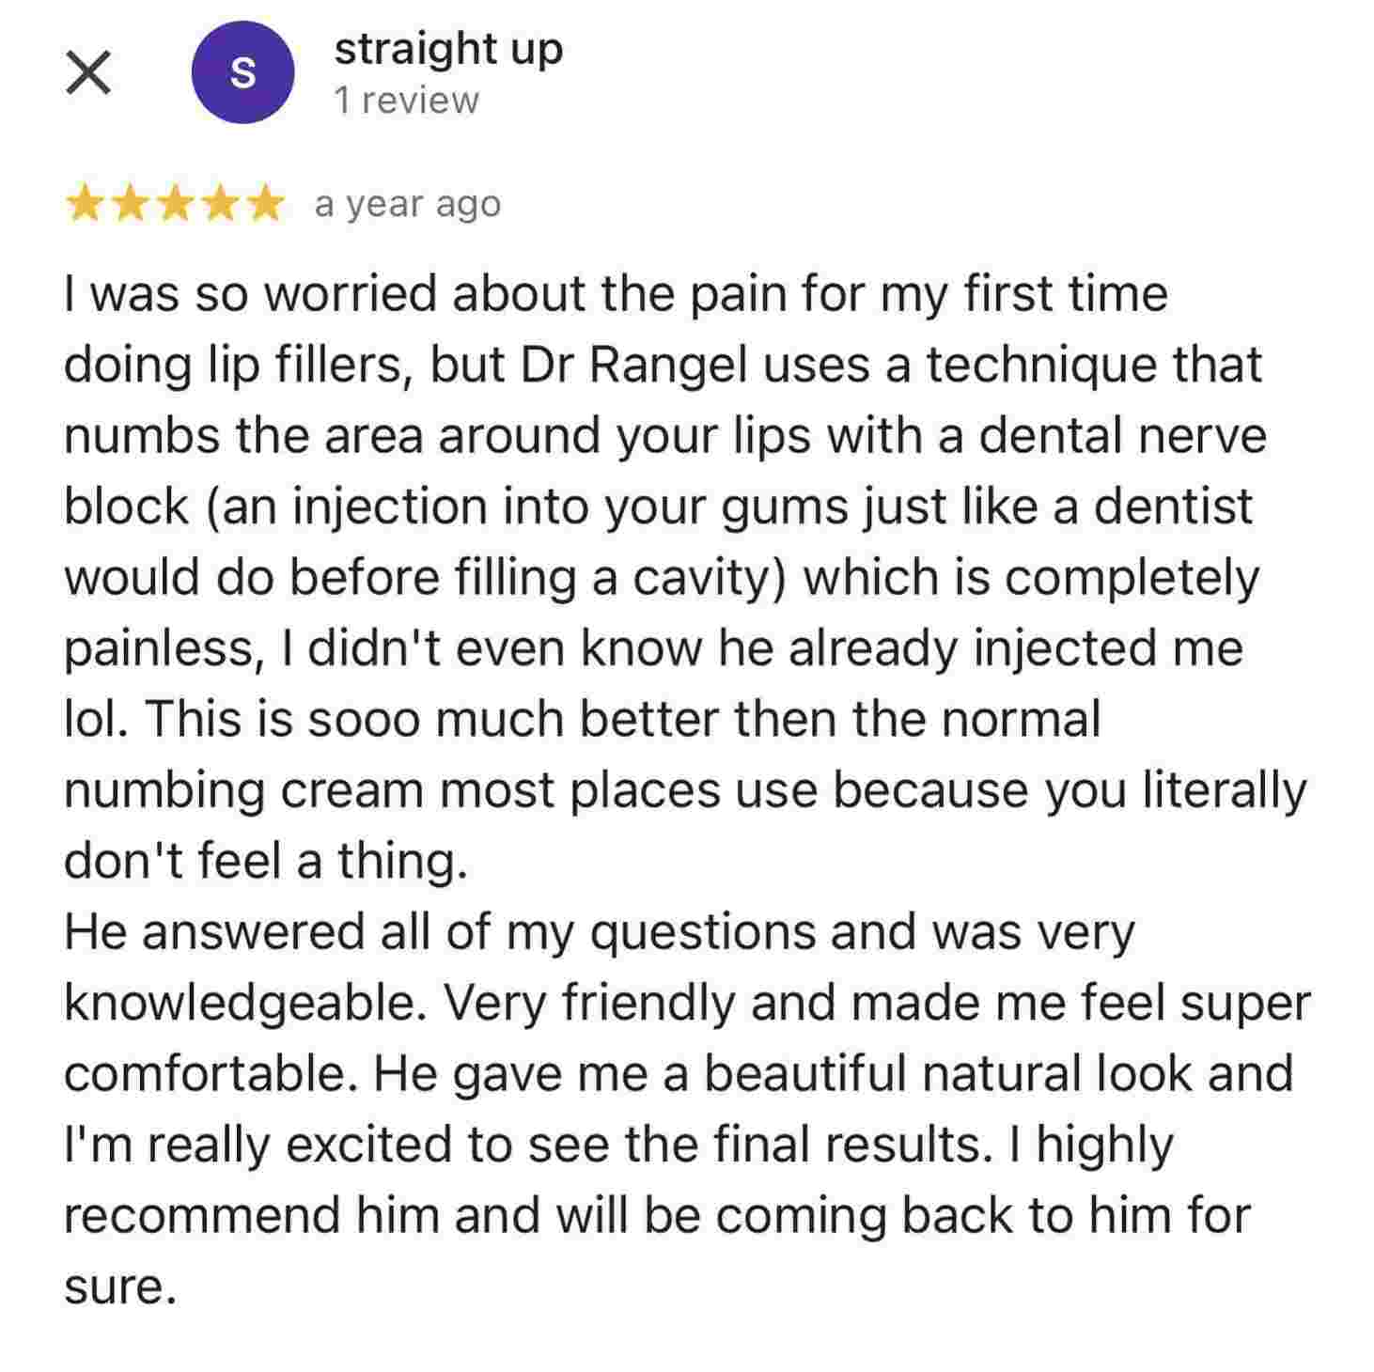Click the words "lip fillers" in review
The width and height of the screenshot is (1374, 1372).
pos(305,365)
